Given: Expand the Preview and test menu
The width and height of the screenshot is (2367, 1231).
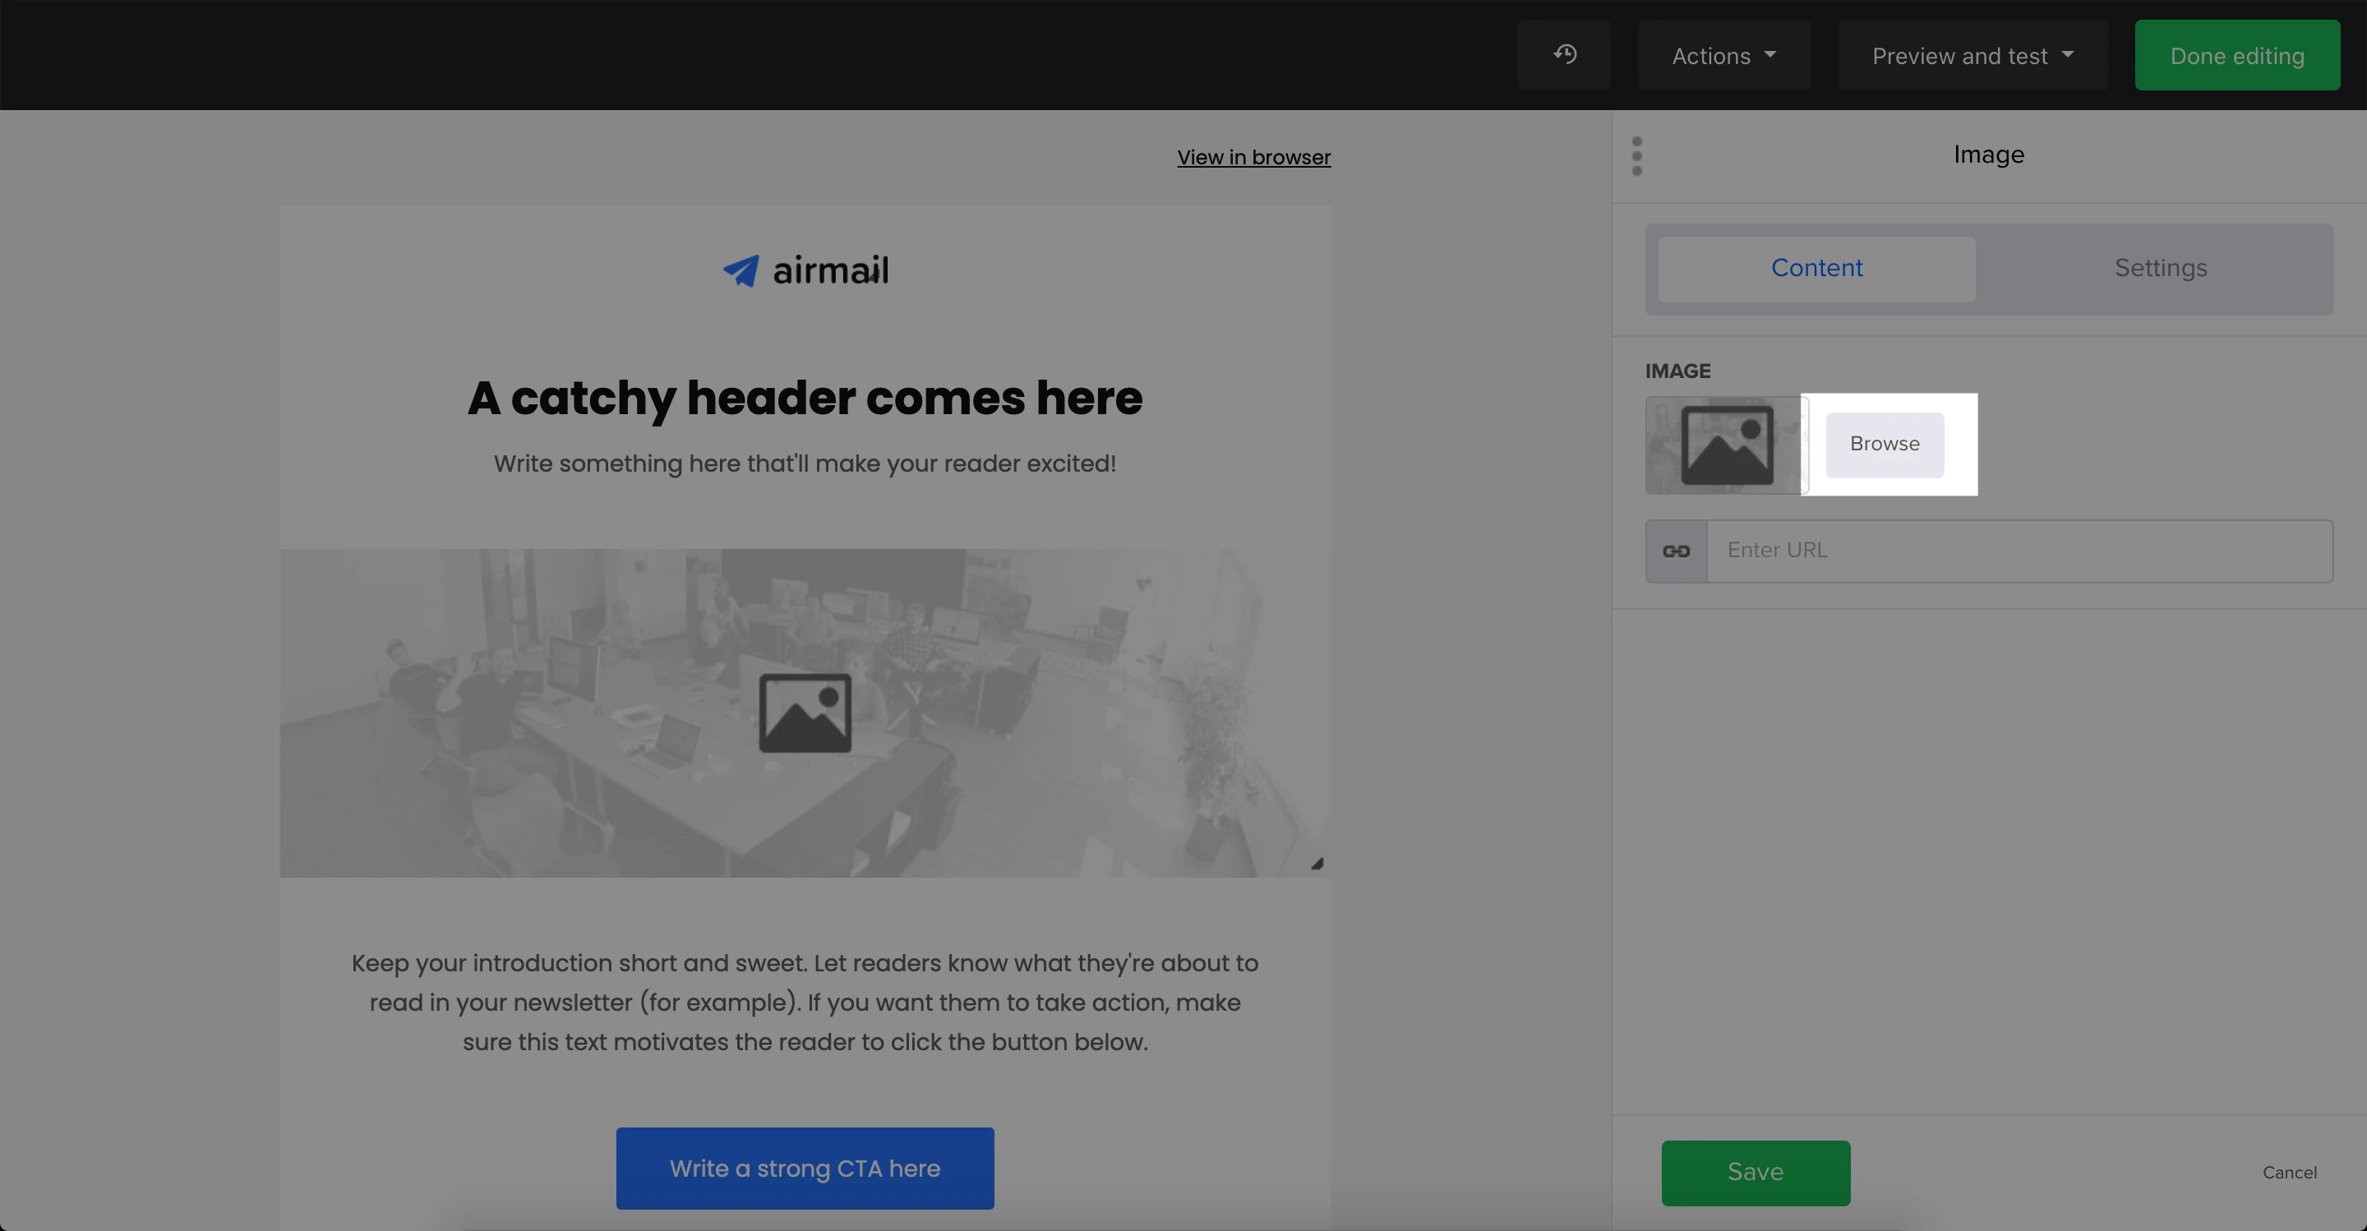Looking at the screenshot, I should [1972, 56].
